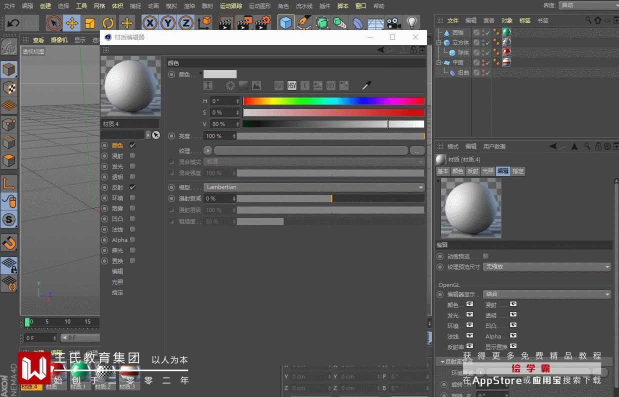Collapse the 平面 tree node
619x397 pixels.
(439, 62)
